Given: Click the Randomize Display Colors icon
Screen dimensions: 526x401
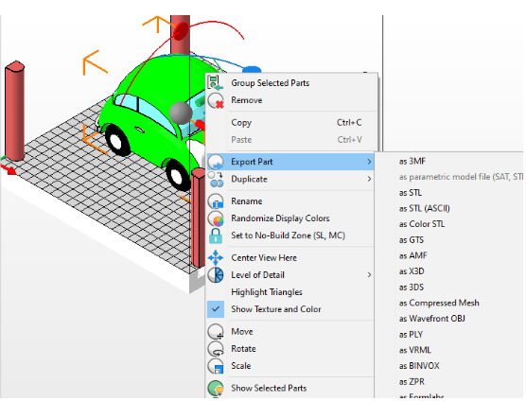Looking at the screenshot, I should 216,218.
